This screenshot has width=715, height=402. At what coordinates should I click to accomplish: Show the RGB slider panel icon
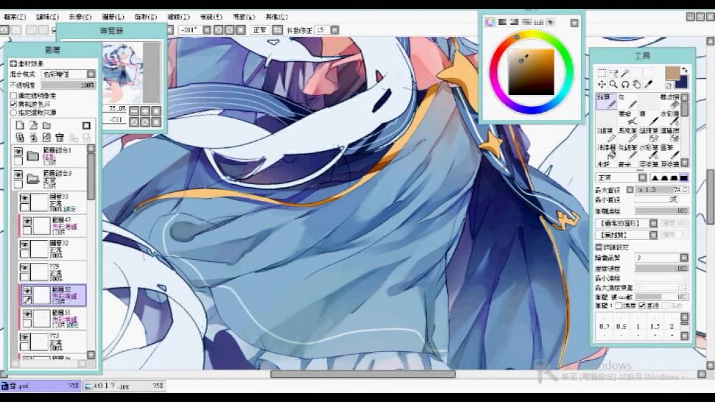502,22
